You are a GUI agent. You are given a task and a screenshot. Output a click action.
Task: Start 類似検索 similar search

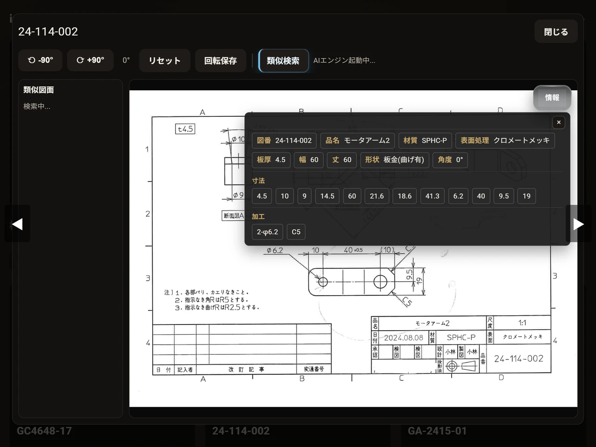click(x=283, y=61)
